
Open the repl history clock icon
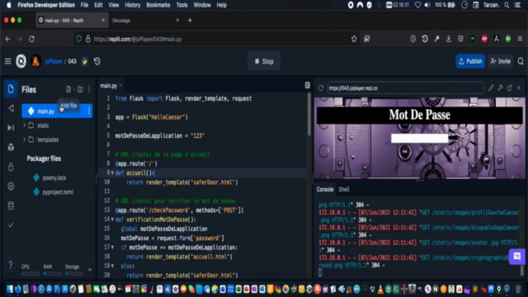[97, 61]
